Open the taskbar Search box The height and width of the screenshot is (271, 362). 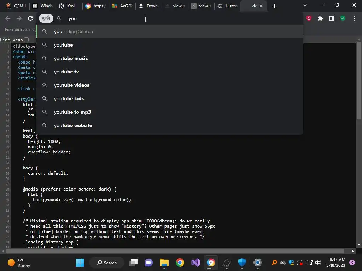click(107, 263)
